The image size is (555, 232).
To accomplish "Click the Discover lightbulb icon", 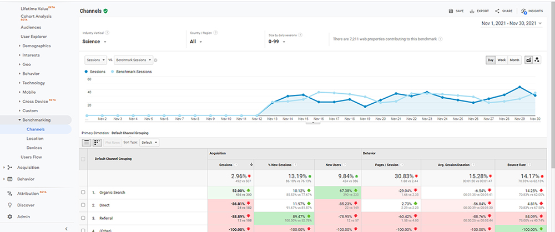I will click(x=10, y=205).
